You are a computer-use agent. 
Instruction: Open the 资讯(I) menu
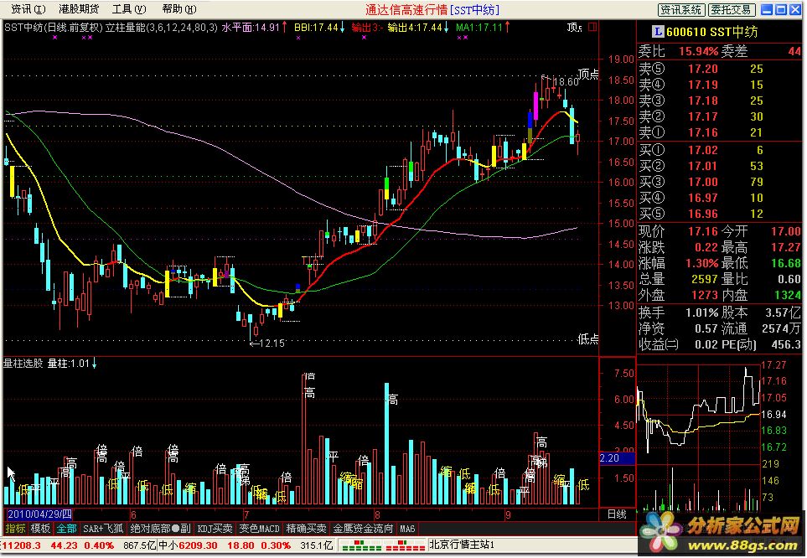(x=28, y=9)
